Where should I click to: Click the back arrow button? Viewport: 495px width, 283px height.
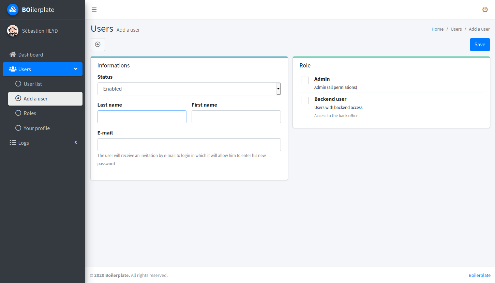98,45
